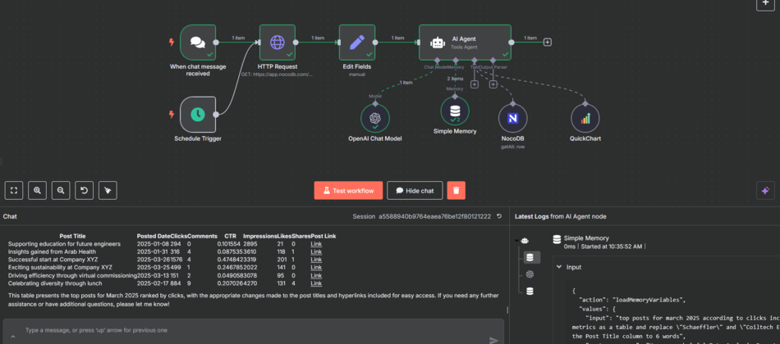Open the Edit Fields node
The image size is (780, 344).
357,42
